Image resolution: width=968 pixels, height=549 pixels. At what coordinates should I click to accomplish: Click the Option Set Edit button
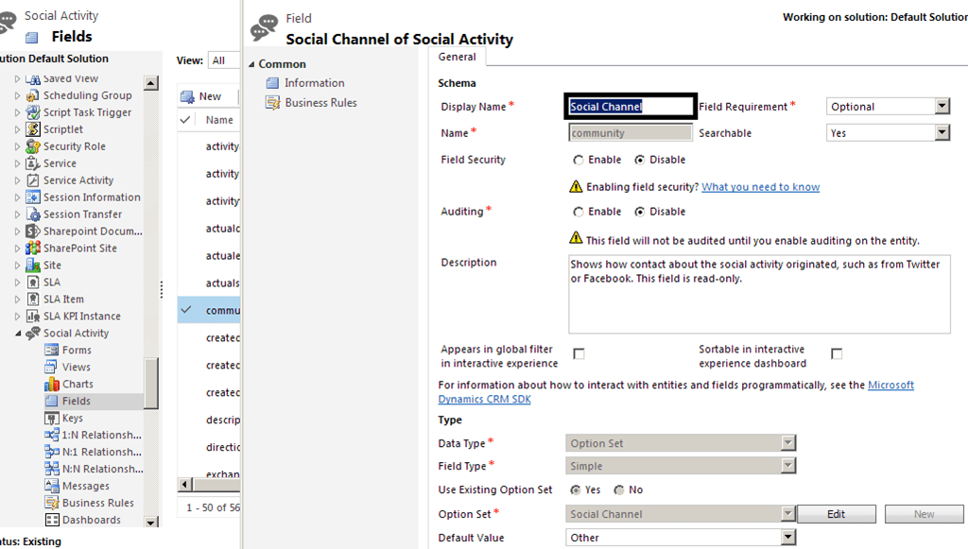(837, 514)
